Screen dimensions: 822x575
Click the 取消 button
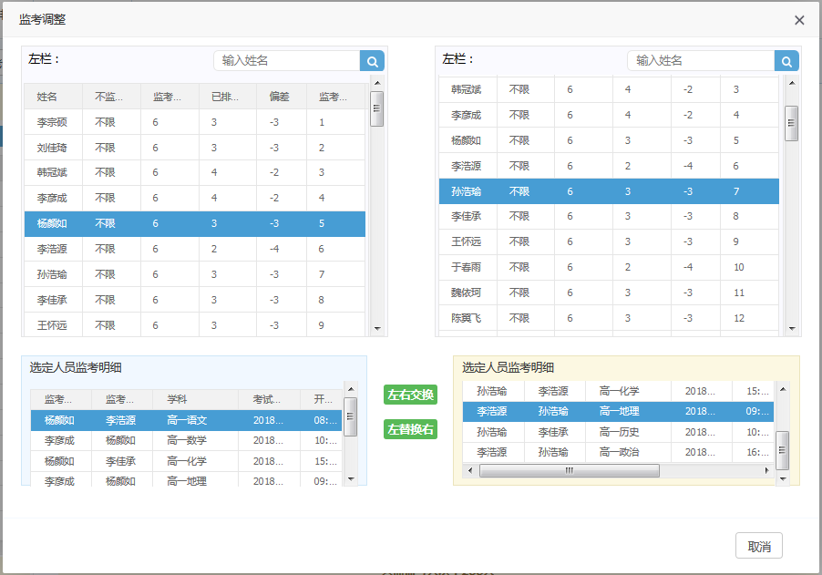[x=758, y=546]
